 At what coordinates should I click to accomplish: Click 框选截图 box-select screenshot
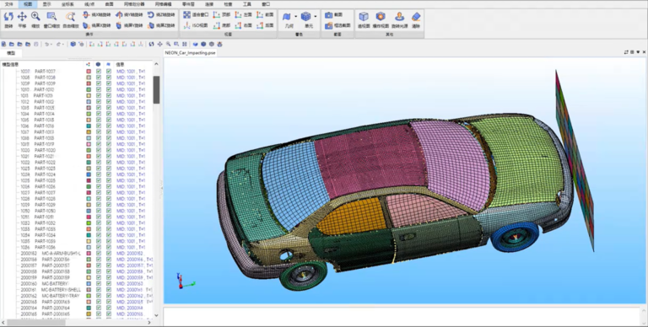(337, 25)
